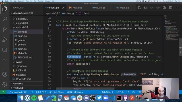The width and height of the screenshot is (182, 102).
Task: Open Discord from the dock
Action: click(x=86, y=98)
